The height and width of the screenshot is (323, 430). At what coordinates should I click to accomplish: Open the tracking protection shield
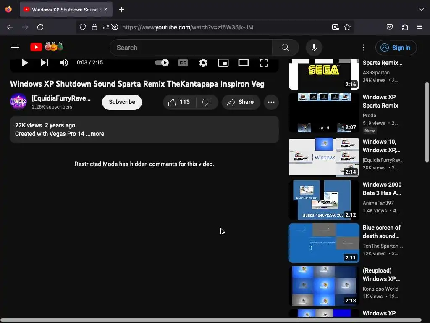pos(83,27)
